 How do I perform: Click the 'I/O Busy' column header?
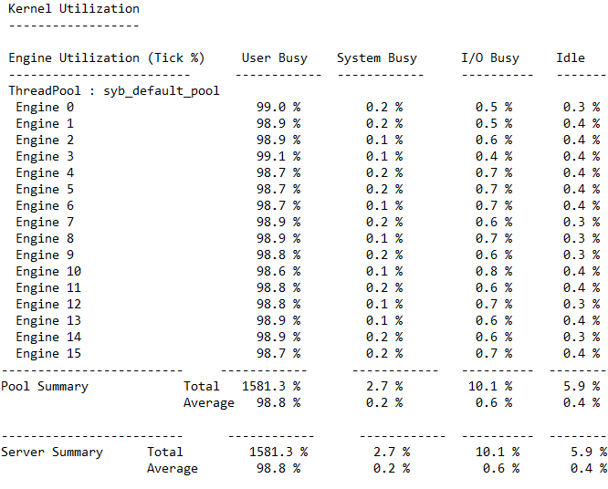pyautogui.click(x=490, y=58)
